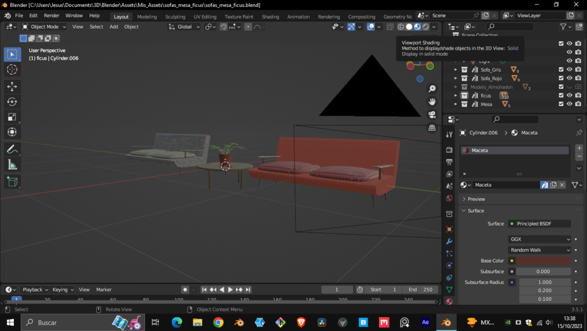
Task: Unlink the Maceta material with X
Action: click(562, 185)
